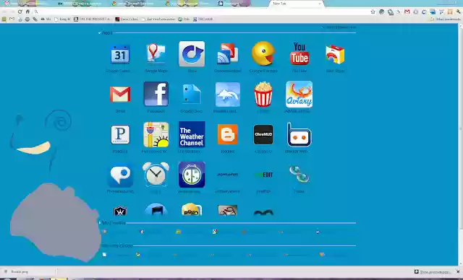Open the Blogger app
463x280 pixels.
(227, 134)
